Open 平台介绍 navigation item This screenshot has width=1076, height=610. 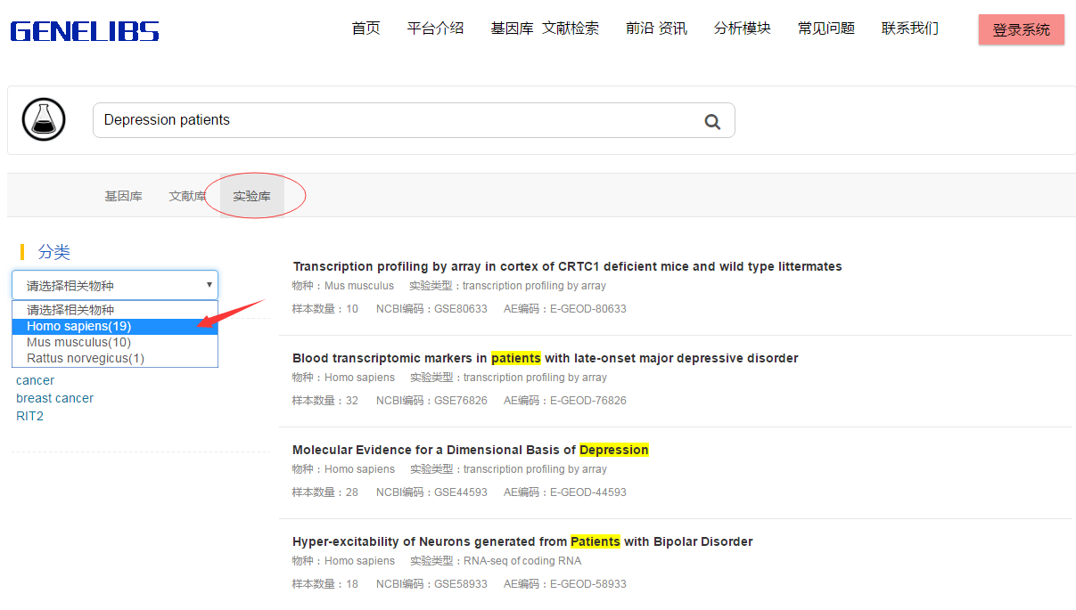click(435, 28)
